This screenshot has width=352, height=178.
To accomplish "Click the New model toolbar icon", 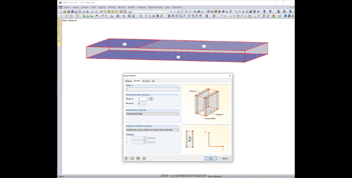I will (61, 12).
